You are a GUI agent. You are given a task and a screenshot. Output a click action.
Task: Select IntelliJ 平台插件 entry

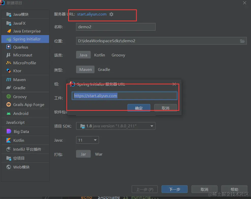[25, 149]
